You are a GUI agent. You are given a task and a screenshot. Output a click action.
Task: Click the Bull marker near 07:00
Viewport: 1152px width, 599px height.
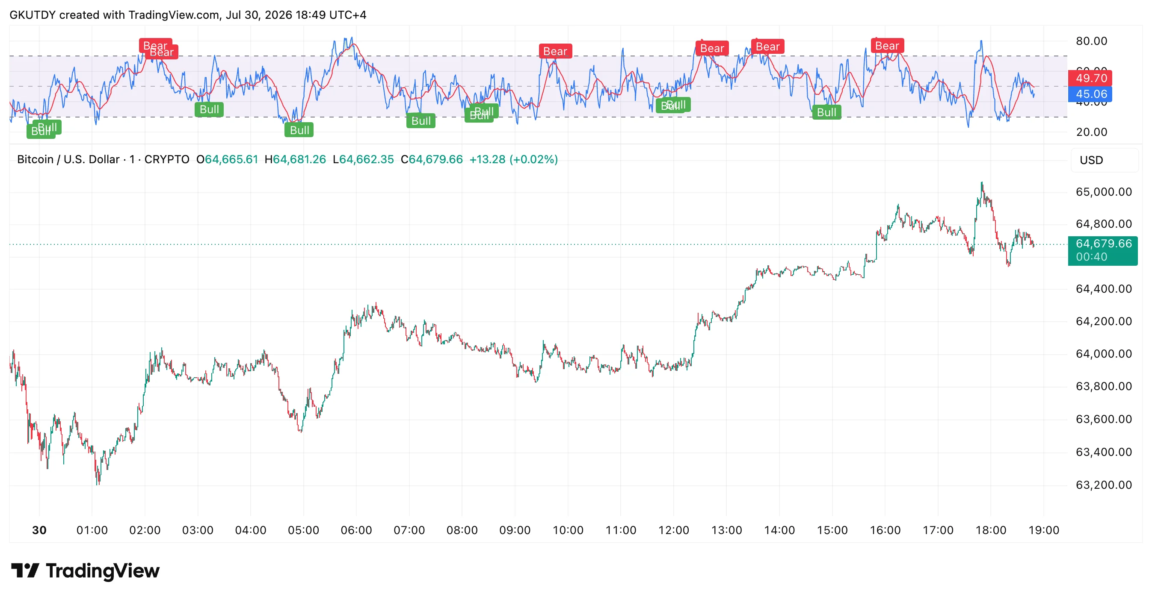pyautogui.click(x=421, y=120)
